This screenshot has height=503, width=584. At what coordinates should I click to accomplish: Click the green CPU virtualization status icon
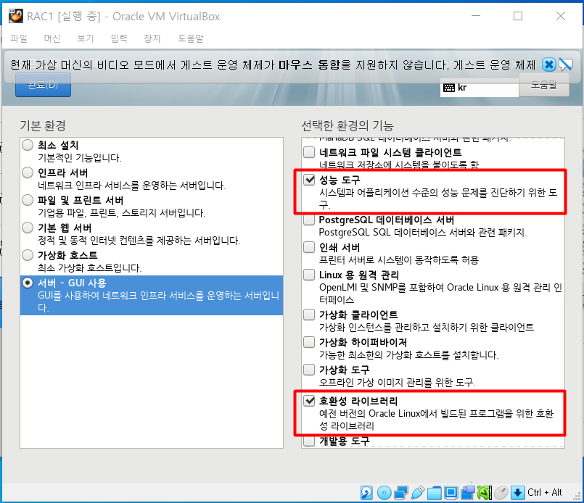pos(485,493)
